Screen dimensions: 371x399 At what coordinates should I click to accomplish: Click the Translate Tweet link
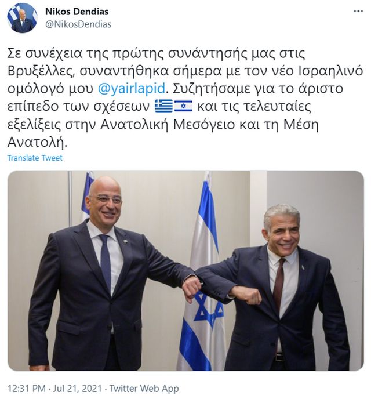click(x=35, y=158)
